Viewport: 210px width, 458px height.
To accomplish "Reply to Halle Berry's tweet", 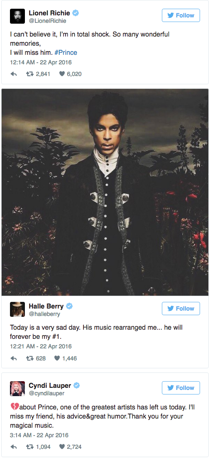I will (14, 358).
